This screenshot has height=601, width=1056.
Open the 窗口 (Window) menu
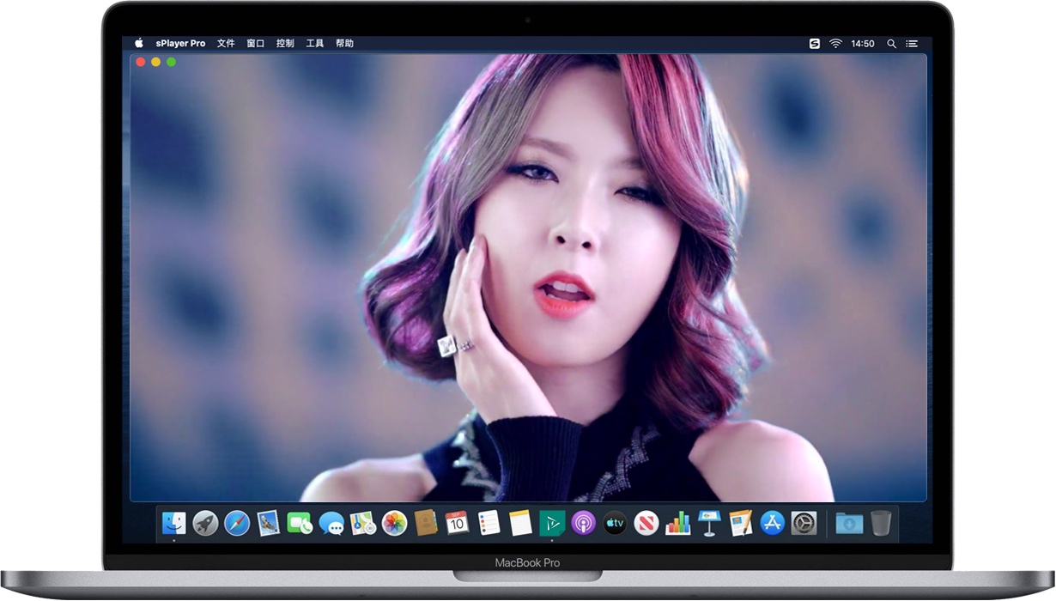[256, 43]
